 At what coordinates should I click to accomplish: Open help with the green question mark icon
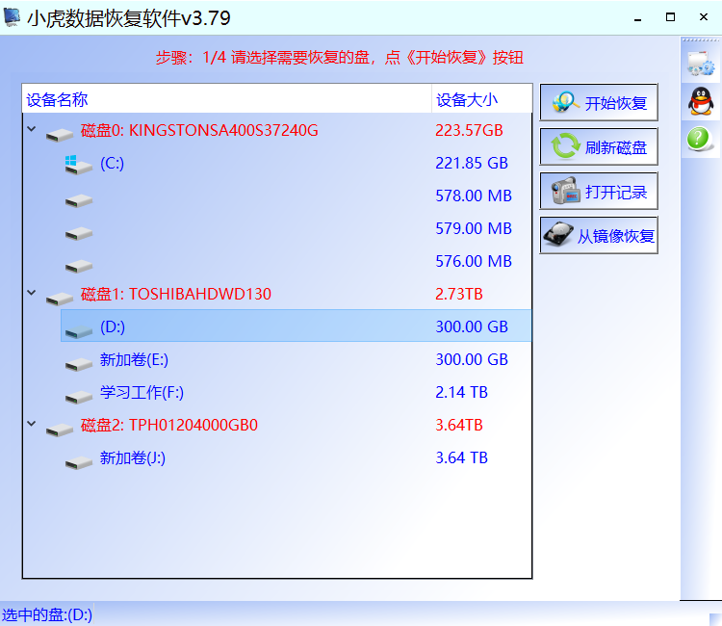[699, 138]
